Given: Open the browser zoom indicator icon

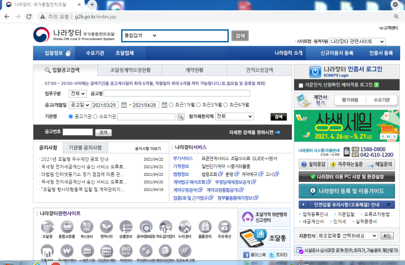Looking at the screenshot, I should pyautogui.click(x=396, y=17).
